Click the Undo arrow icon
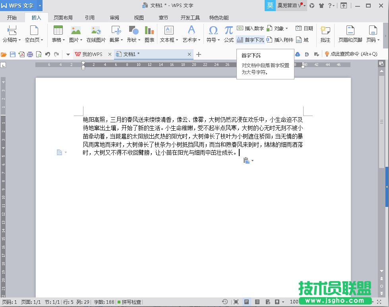 [x=48, y=54]
